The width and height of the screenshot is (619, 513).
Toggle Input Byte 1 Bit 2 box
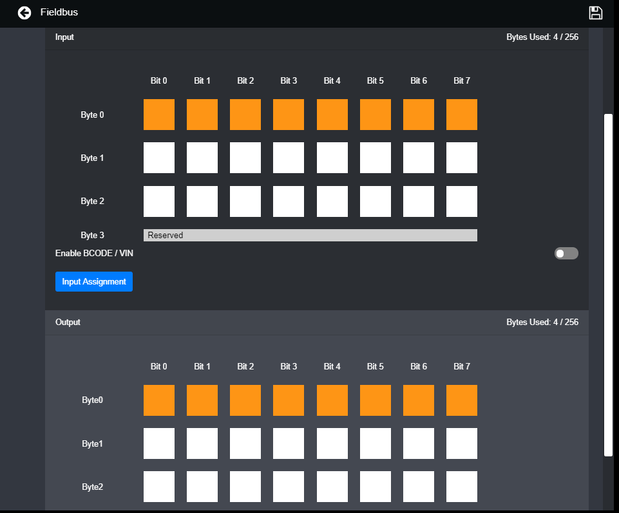(245, 158)
